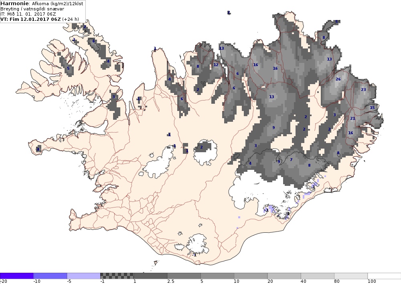Select the 'IT: Mið 11. 01. 2017 06Z' line

pyautogui.click(x=28, y=14)
